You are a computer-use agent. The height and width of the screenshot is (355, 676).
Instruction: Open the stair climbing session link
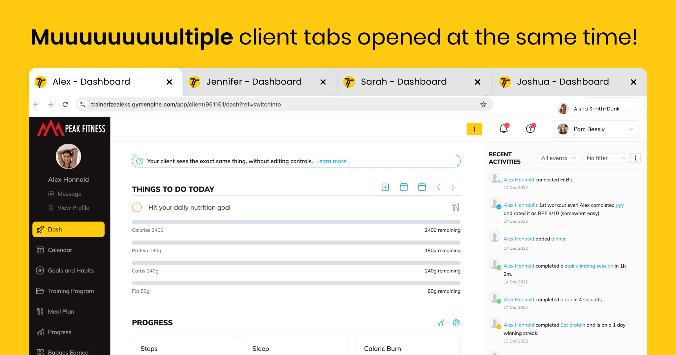(x=589, y=266)
